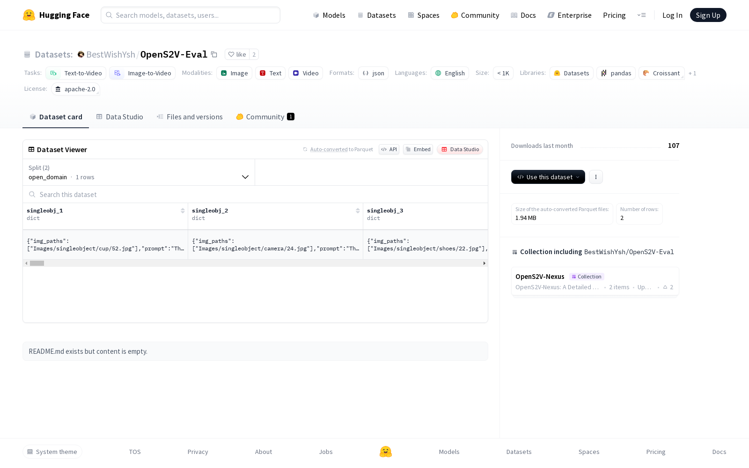The image size is (749, 468).
Task: Open Data Studio button in viewer header
Action: click(460, 149)
